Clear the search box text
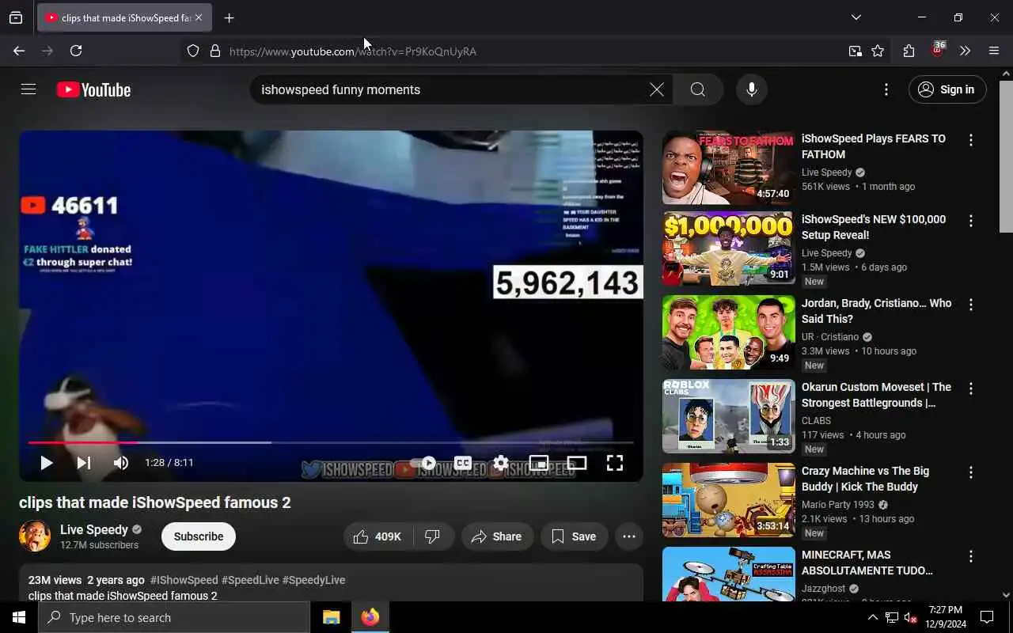Viewport: 1013px width, 633px height. click(656, 89)
